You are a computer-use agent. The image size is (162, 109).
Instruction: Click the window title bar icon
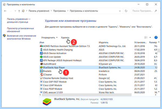4,5
